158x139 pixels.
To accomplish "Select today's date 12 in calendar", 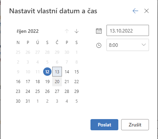I will click(x=47, y=72).
